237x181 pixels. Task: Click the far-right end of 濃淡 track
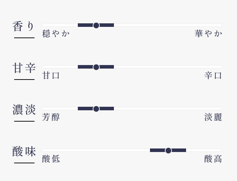220,109
